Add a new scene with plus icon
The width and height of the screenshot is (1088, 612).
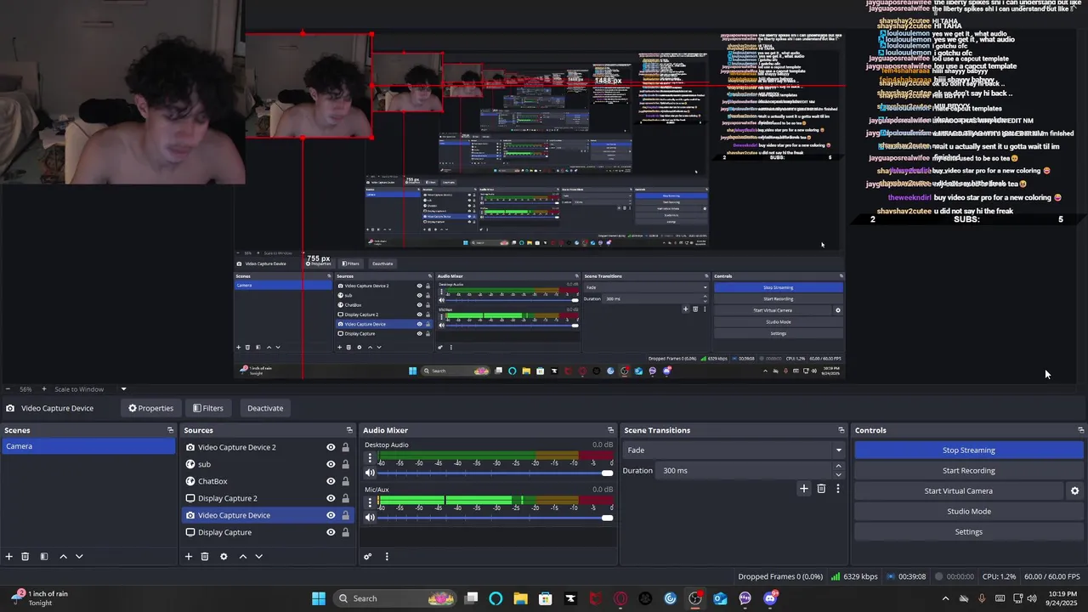coord(9,557)
